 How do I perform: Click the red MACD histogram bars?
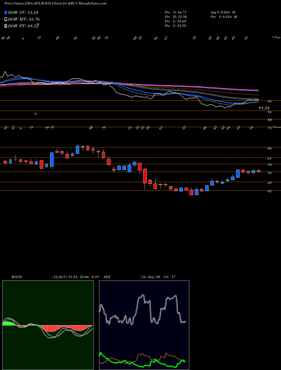click(x=64, y=329)
